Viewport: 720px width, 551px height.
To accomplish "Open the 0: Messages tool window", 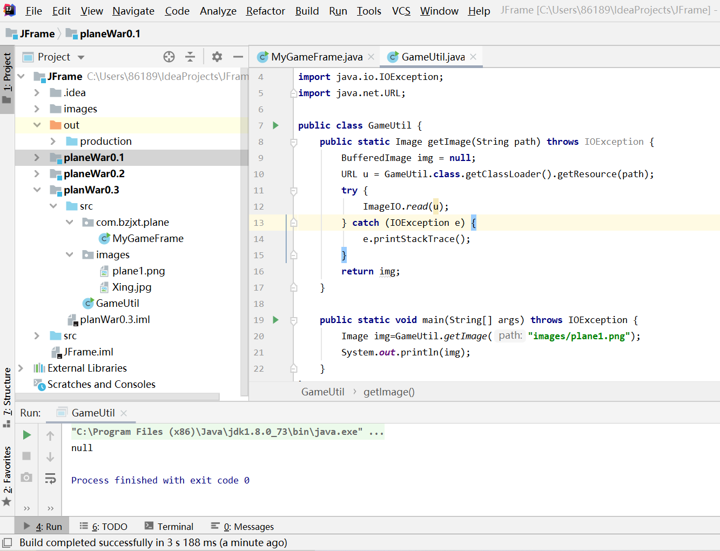I will [243, 526].
